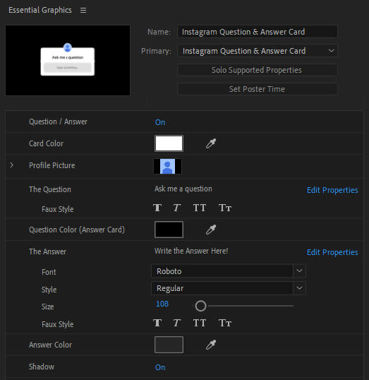Screen dimensions: 369x380
Task: Use eyedropper for Question Color (Answer Card)
Action: (x=211, y=230)
